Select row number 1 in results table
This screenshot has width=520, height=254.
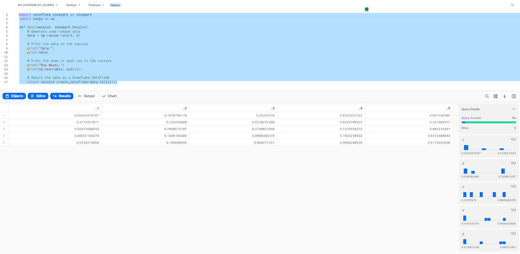click(x=4, y=116)
